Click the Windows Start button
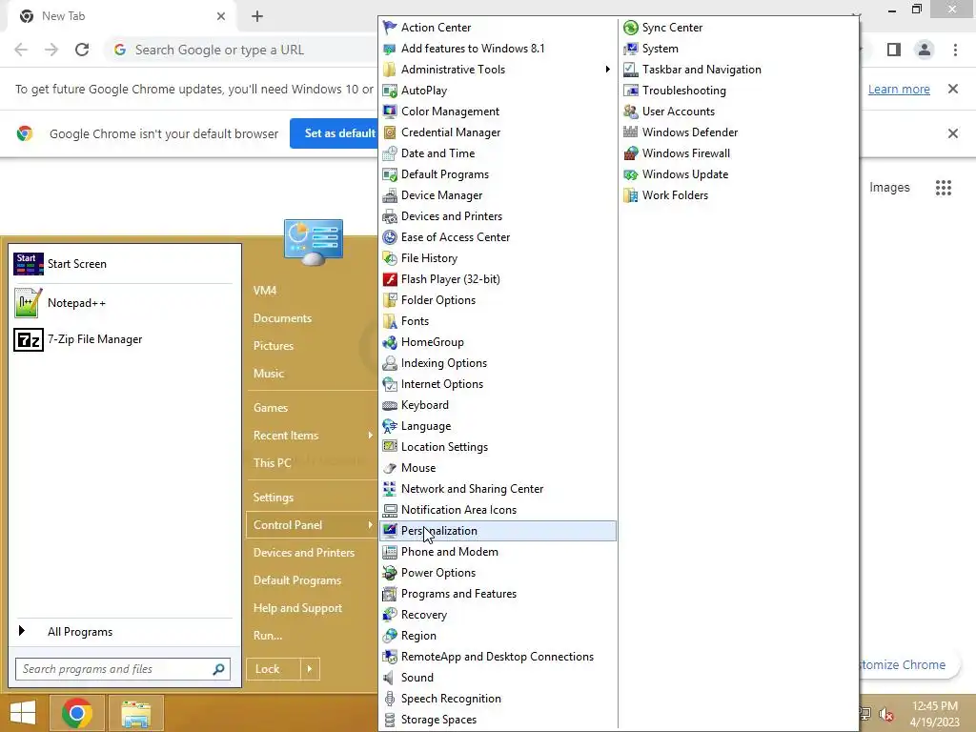Viewport: 976px width, 732px height. [23, 713]
